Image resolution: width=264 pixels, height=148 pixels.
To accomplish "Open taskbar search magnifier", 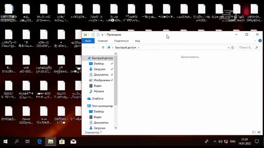I will coord(16,141).
